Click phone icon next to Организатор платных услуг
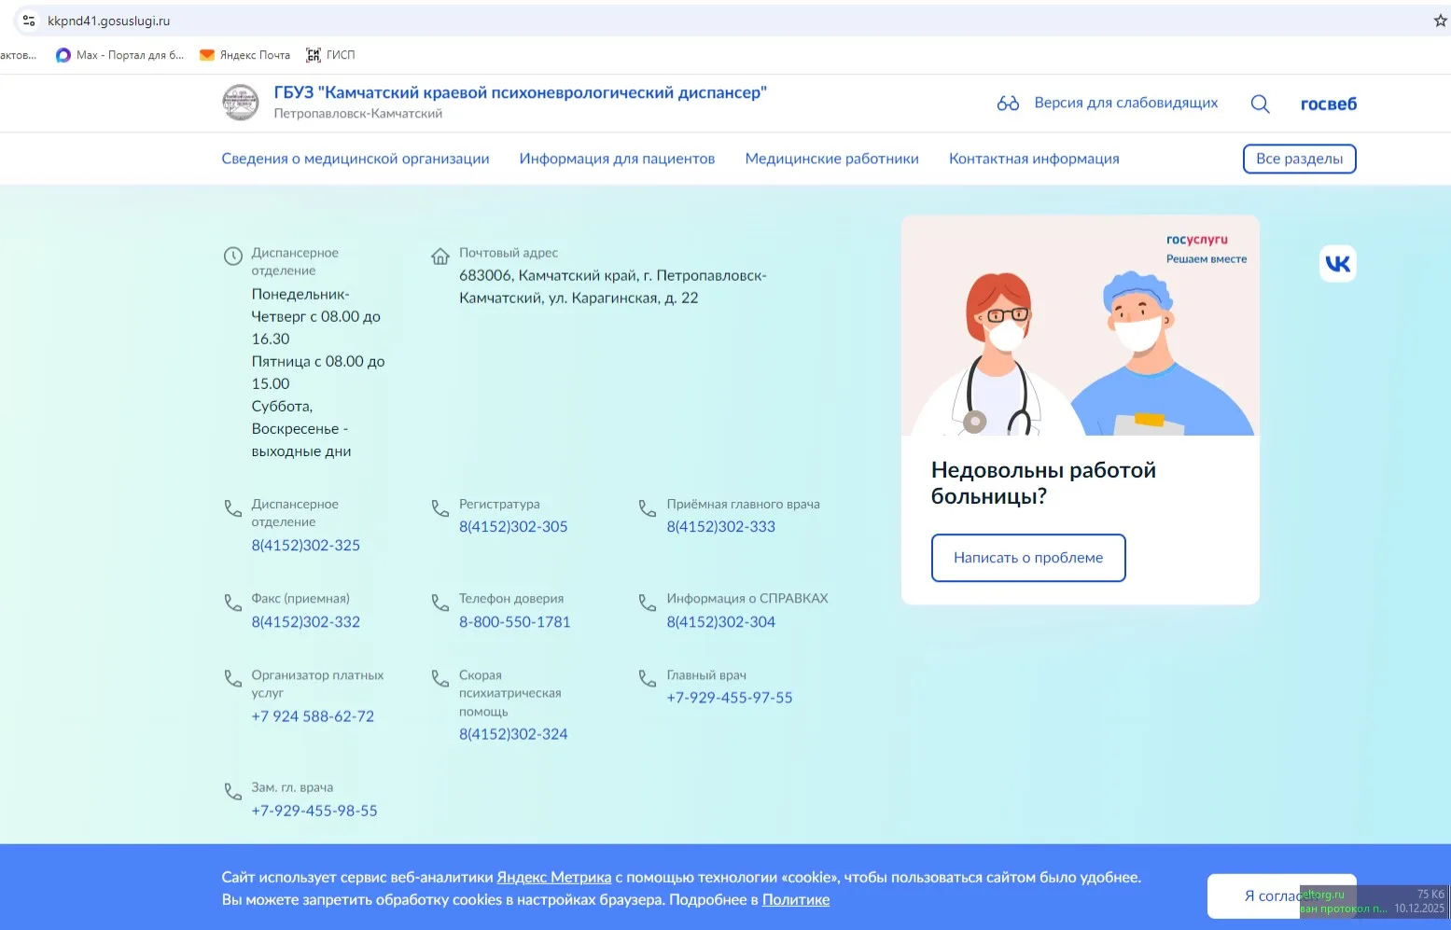Viewport: 1451px width, 930px height. pos(233,678)
